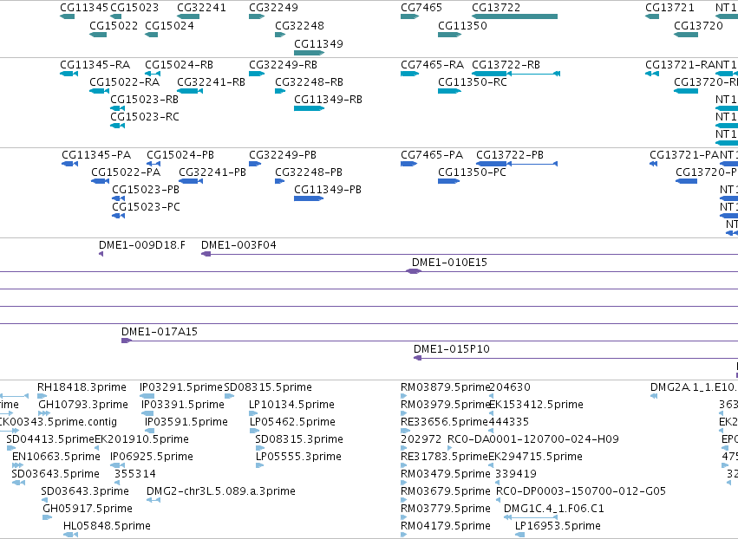The height and width of the screenshot is (539, 738).
Task: Select the LP05462.5prime EST label
Action: [x=292, y=422]
